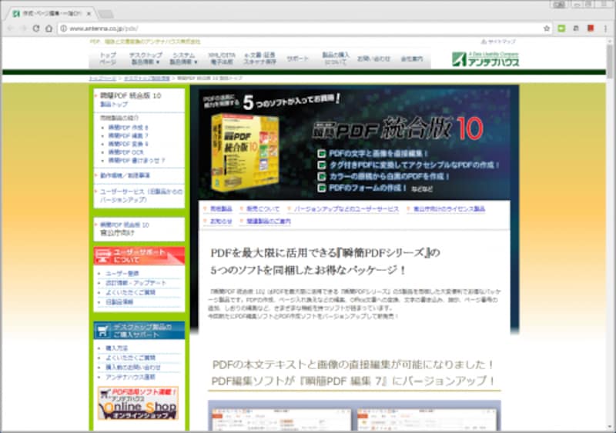Image resolution: width=616 pixels, height=433 pixels.
Task: Open よくいただくご質問 link under user support
Action: tap(130, 292)
